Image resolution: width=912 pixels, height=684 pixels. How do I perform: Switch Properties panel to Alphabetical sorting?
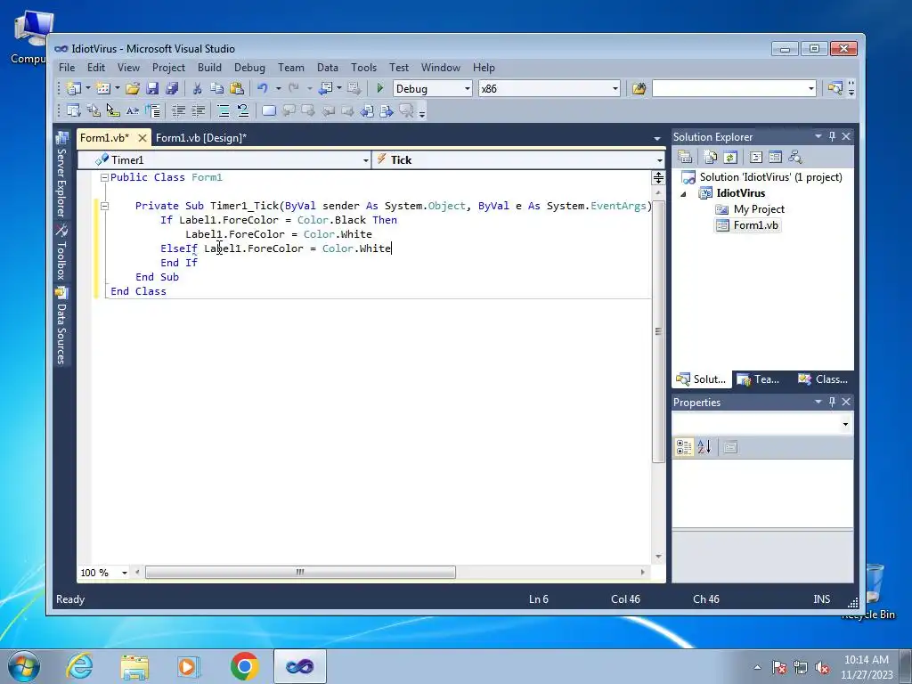tap(704, 447)
